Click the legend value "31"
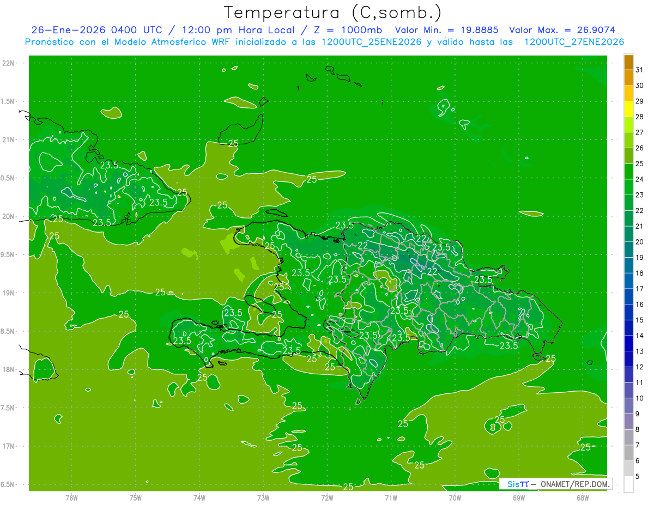The width and height of the screenshot is (654, 505). click(x=640, y=70)
